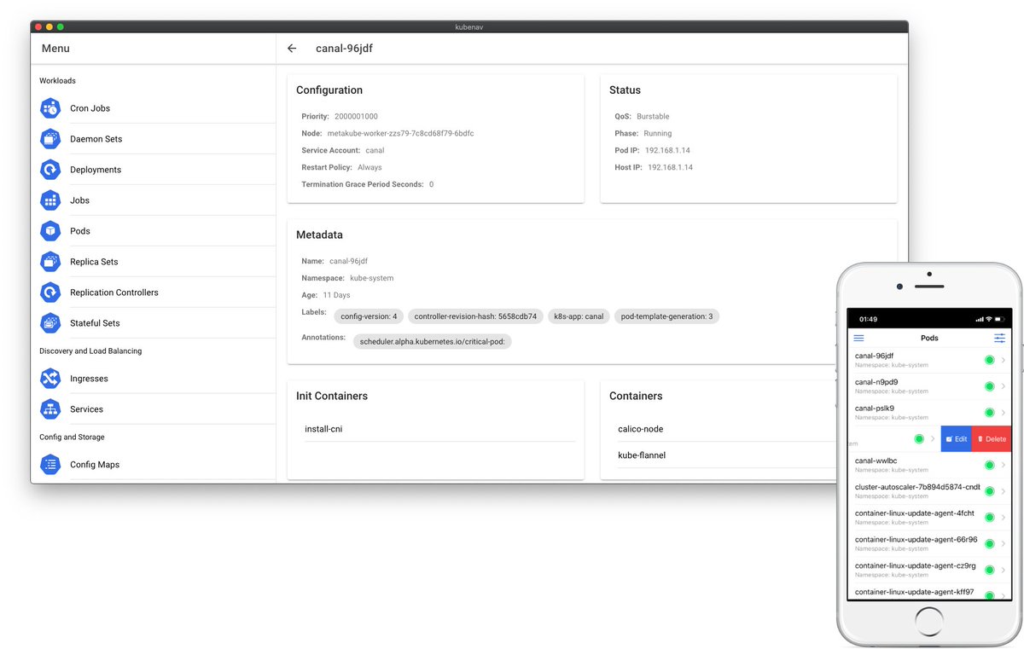Click the Deployments icon in sidebar
1024x649 pixels.
(x=51, y=170)
